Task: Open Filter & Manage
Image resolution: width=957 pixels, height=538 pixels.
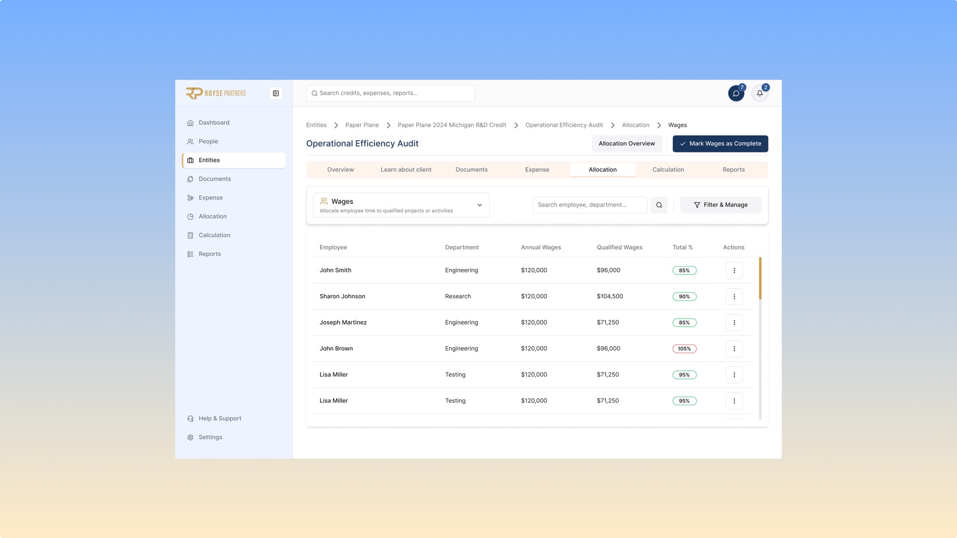Action: click(721, 205)
